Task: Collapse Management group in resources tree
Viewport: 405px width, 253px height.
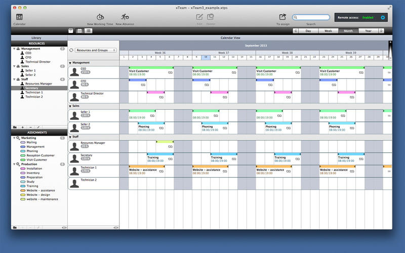Action: point(14,49)
